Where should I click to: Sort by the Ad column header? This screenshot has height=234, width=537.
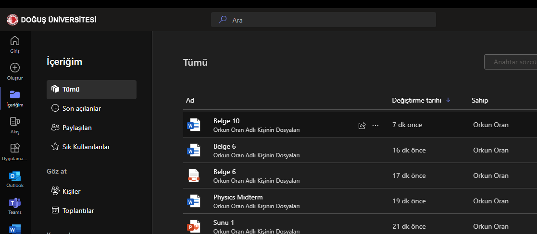pyautogui.click(x=190, y=100)
